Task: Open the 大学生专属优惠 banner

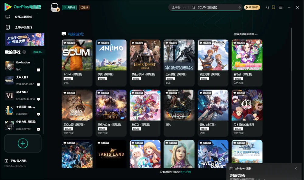Action: (x=25, y=40)
